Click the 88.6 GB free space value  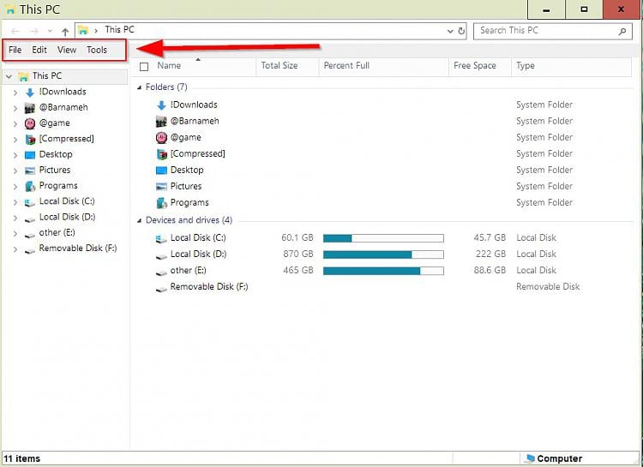click(x=490, y=271)
